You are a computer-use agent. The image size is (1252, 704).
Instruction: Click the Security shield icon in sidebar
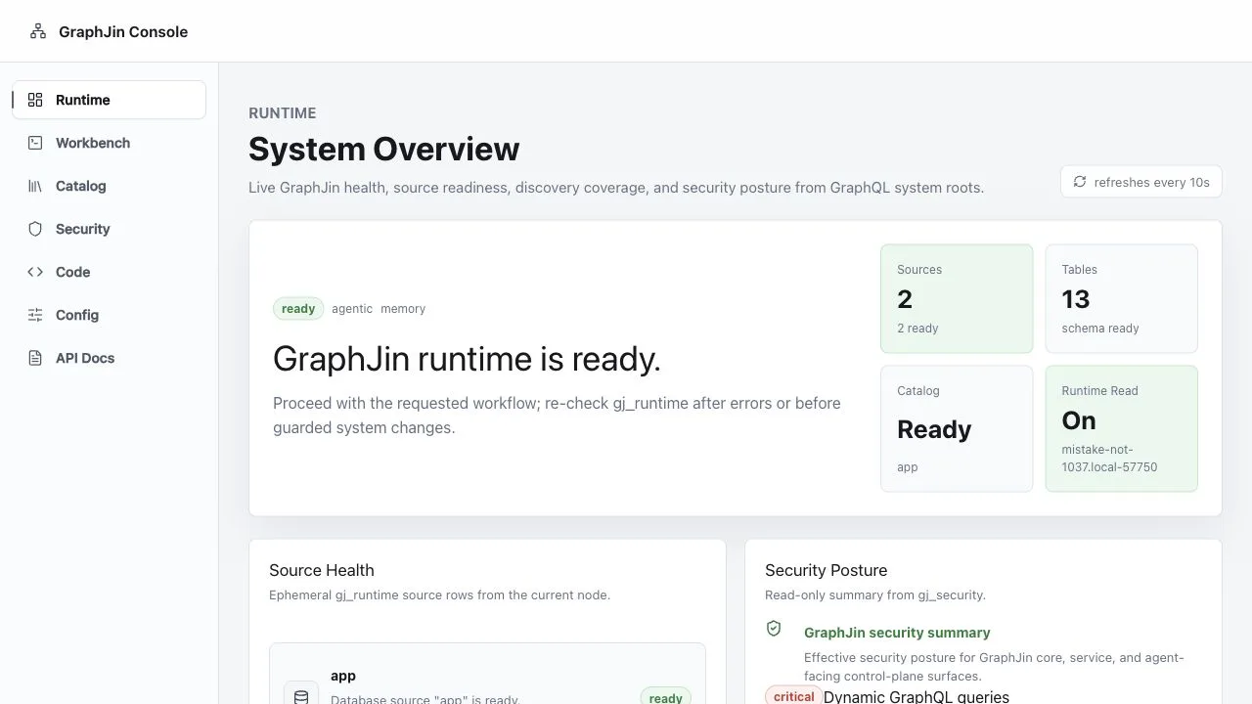click(x=35, y=229)
